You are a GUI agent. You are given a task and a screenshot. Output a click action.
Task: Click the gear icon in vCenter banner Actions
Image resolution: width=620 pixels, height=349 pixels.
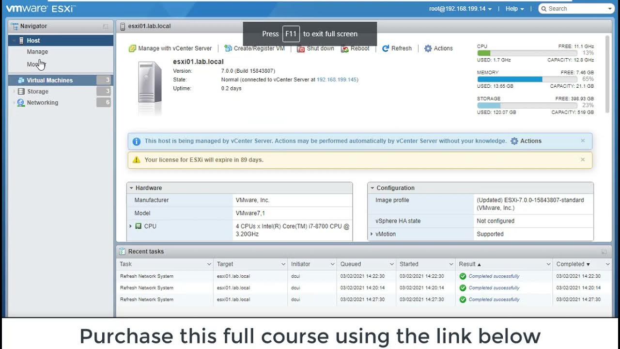(x=514, y=141)
